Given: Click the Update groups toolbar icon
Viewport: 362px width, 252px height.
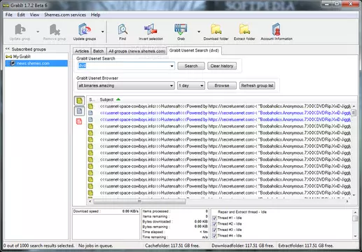Looking at the screenshot, I should coord(85,31).
